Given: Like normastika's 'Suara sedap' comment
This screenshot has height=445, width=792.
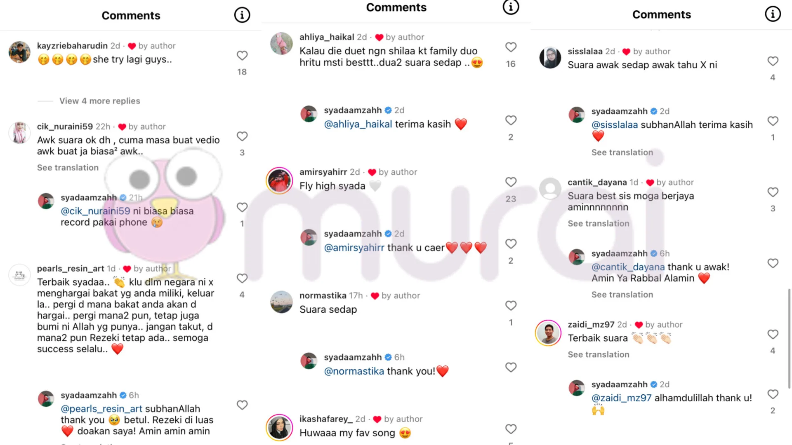Looking at the screenshot, I should pos(511,306).
